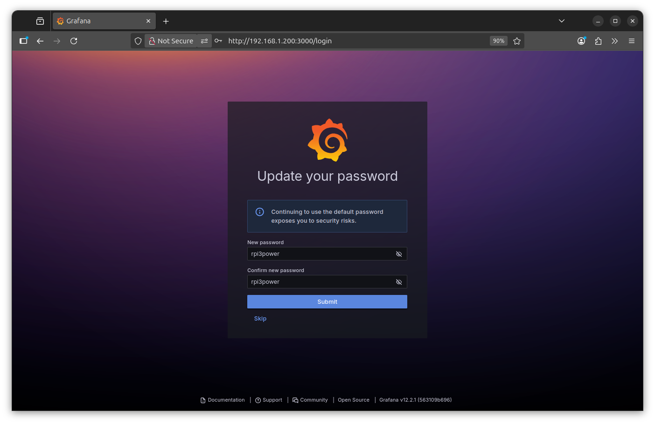This screenshot has height=424, width=655.
Task: Toggle visibility of Confirm new password field
Action: 399,282
